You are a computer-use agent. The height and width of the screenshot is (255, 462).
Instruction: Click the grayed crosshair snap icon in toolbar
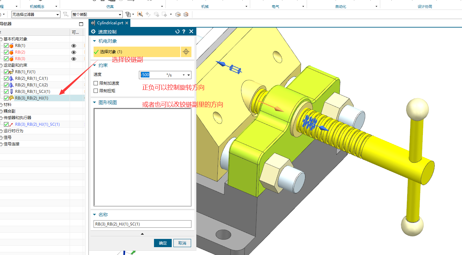(148, 14)
